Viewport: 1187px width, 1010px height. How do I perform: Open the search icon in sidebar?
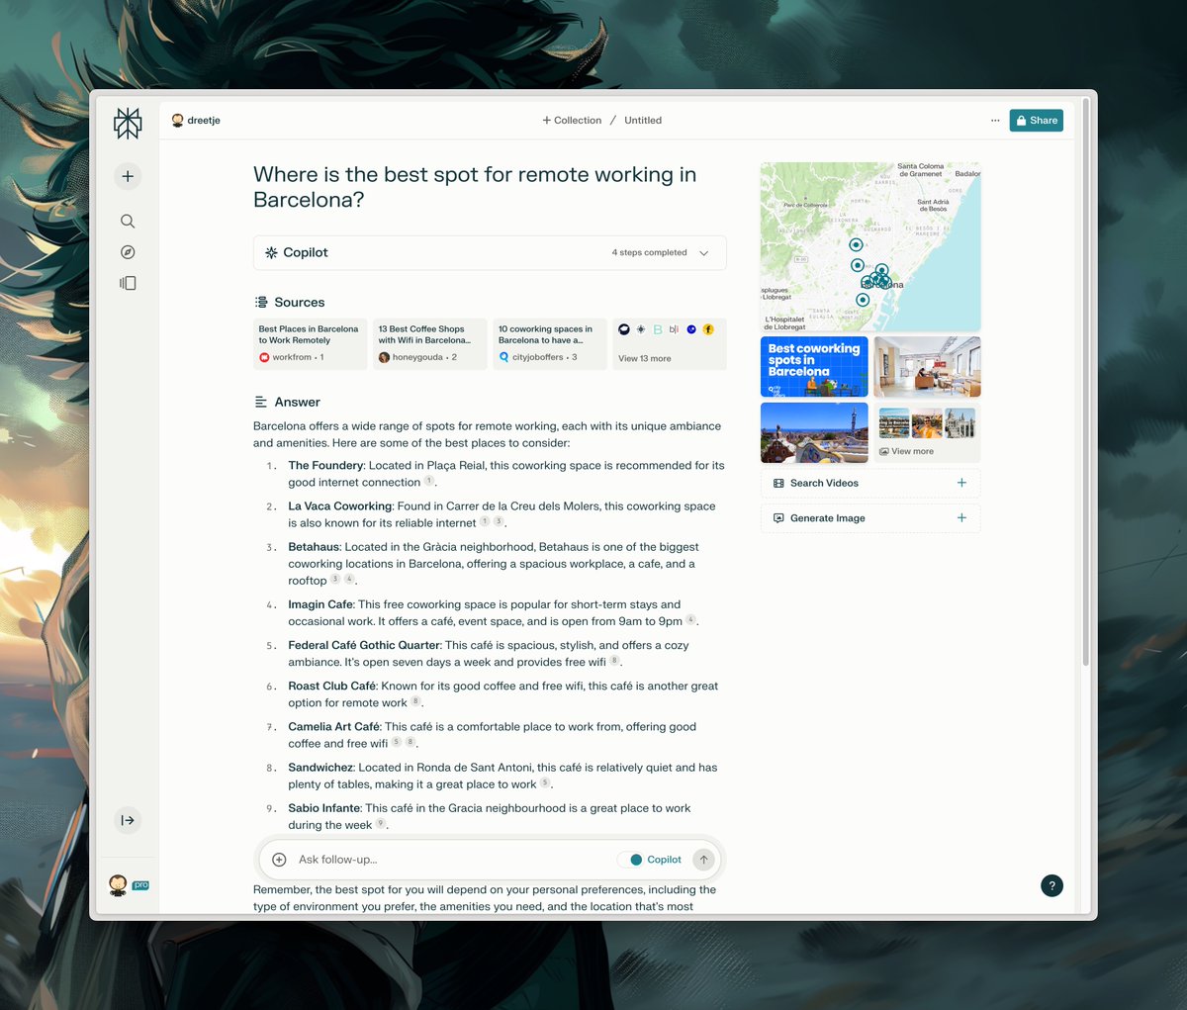pos(128,222)
